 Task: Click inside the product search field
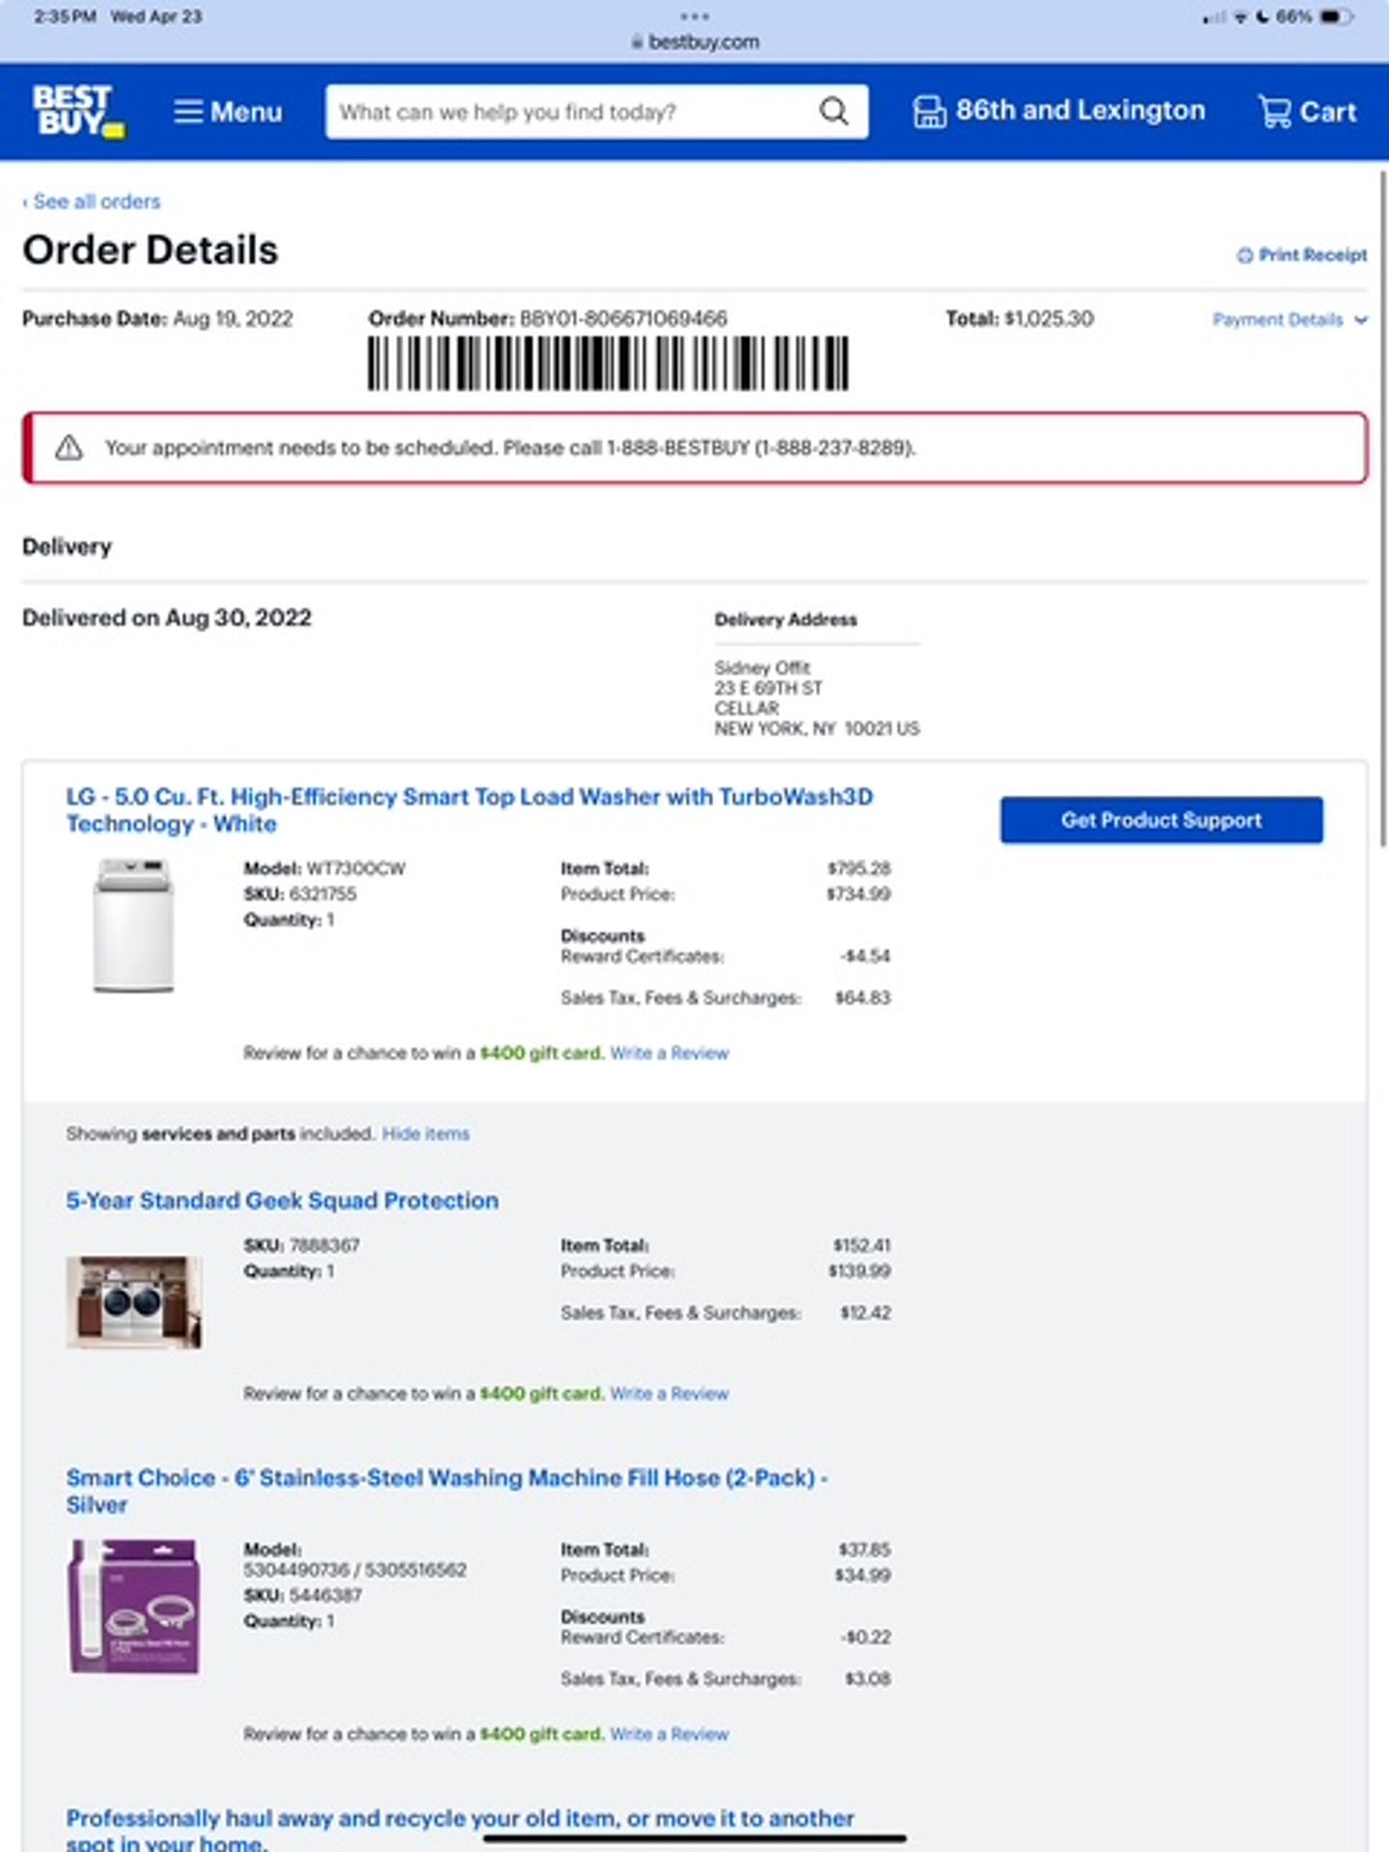569,112
